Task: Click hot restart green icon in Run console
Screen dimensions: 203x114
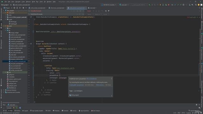Action: [x=16, y=108]
